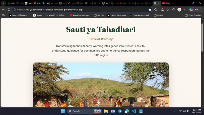Open the Windows Start menu
204x115 pixels.
click(x=63, y=111)
